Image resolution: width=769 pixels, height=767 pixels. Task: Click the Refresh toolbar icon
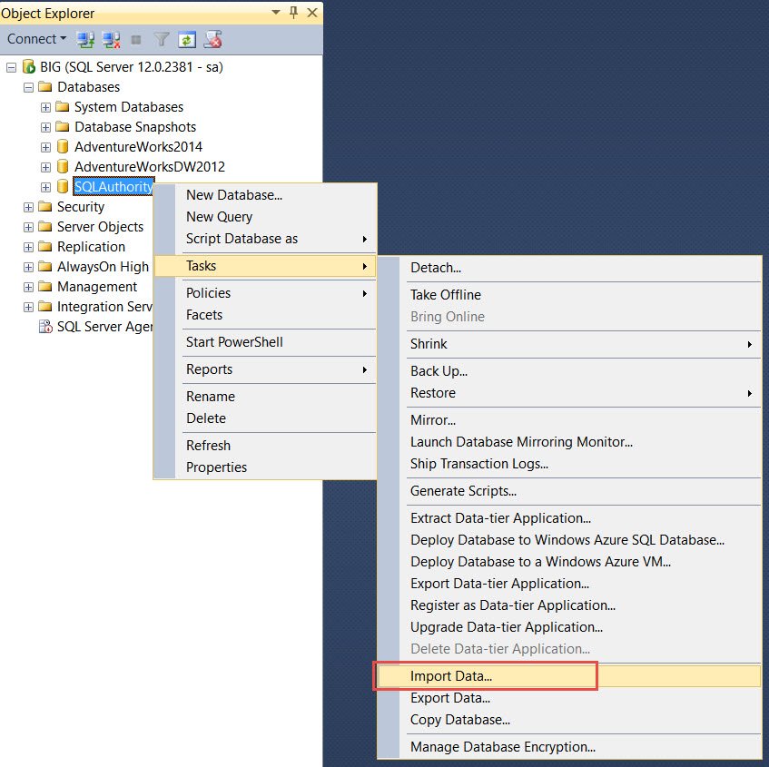click(x=186, y=39)
